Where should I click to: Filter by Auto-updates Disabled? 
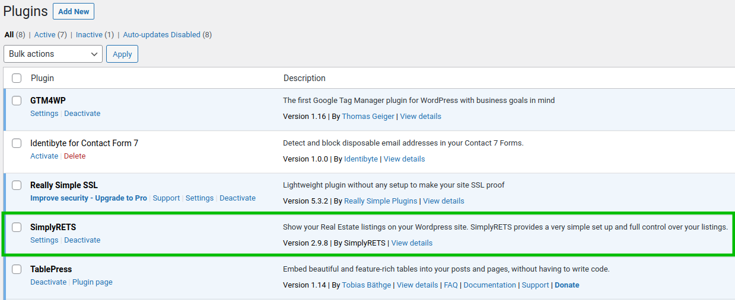(x=161, y=35)
